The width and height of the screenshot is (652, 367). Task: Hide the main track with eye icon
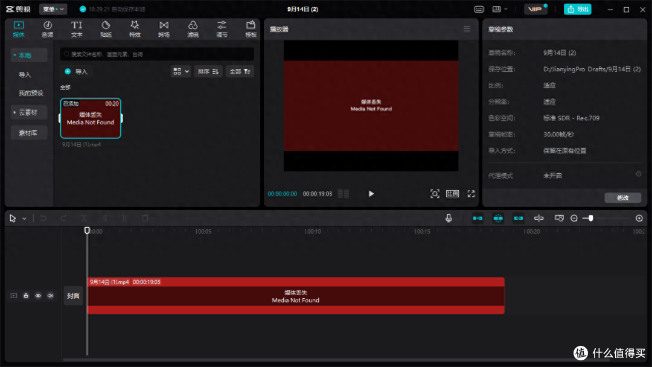pos(38,296)
